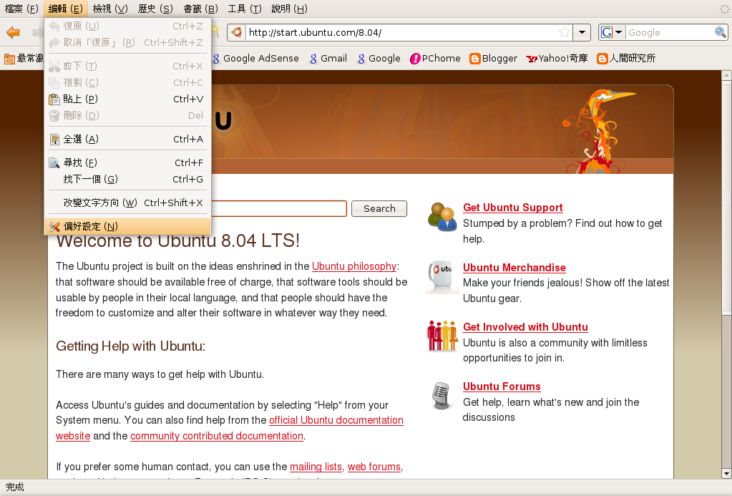Click the Google search input field

pyautogui.click(x=670, y=32)
